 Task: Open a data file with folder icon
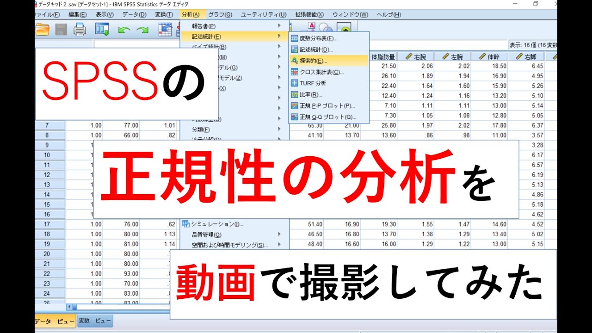pyautogui.click(x=42, y=29)
